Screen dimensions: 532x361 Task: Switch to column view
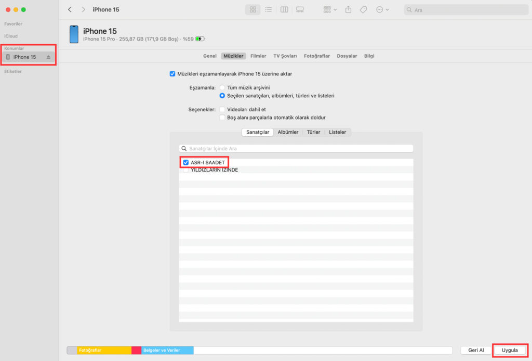pos(284,10)
